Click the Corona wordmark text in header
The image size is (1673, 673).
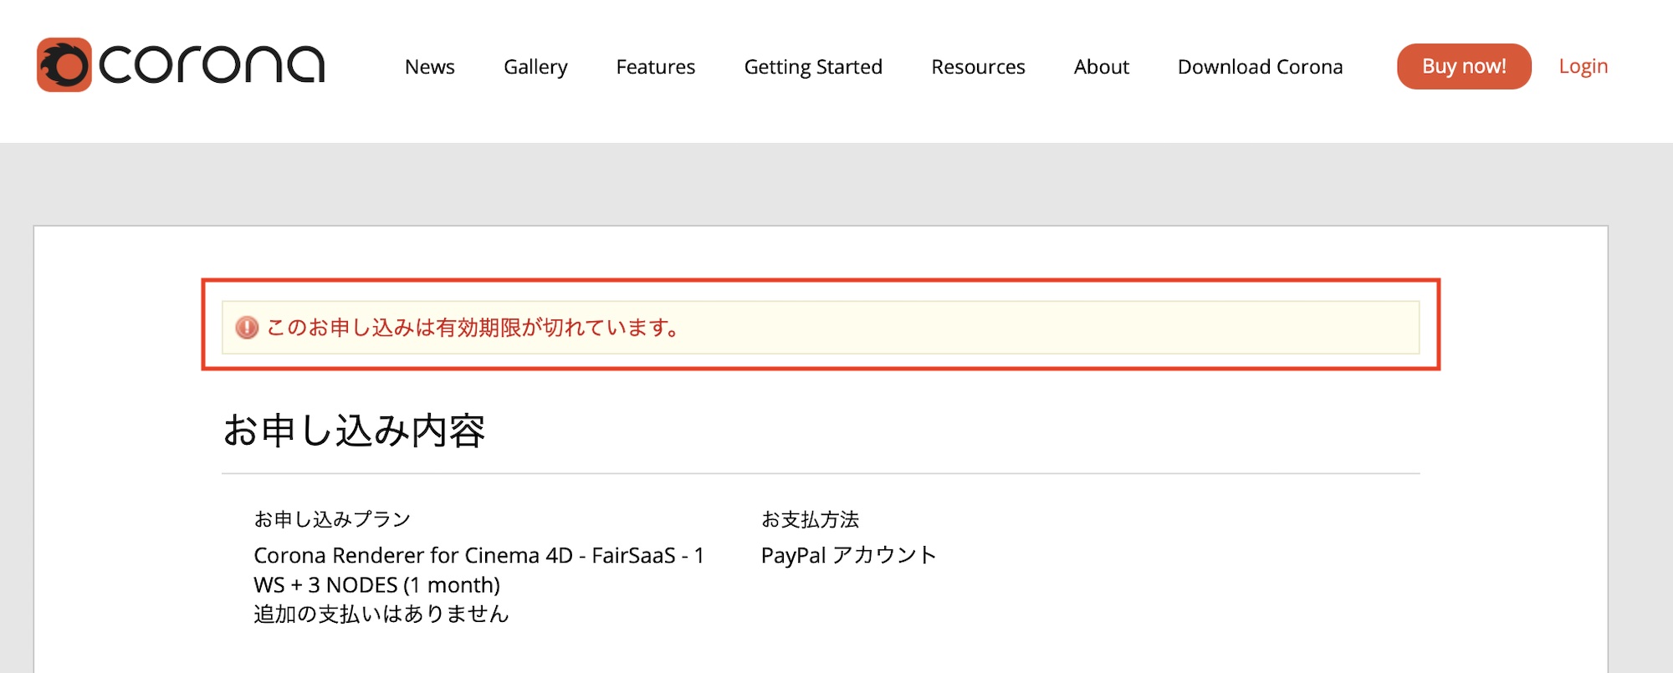point(212,65)
